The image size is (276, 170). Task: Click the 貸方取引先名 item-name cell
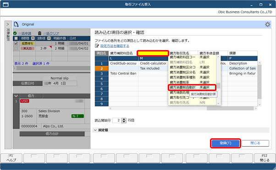coord(183,53)
